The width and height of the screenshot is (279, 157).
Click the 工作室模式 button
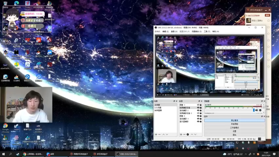[234, 128]
